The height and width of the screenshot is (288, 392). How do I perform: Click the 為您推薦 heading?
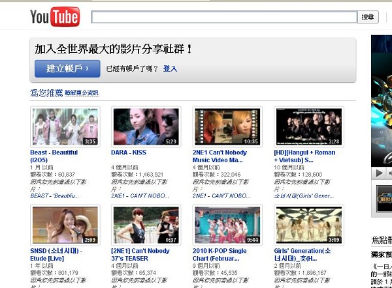coord(46,93)
